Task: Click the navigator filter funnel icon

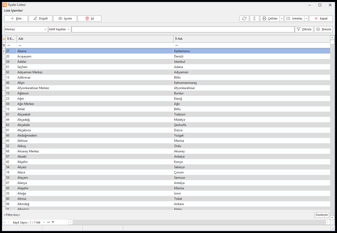Action: (x=53, y=222)
